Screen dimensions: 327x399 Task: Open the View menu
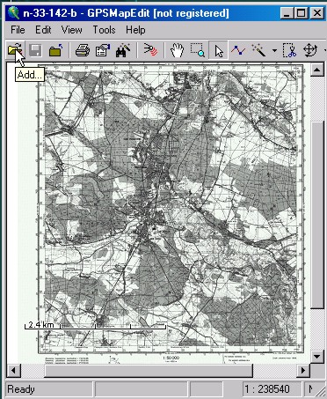point(71,30)
